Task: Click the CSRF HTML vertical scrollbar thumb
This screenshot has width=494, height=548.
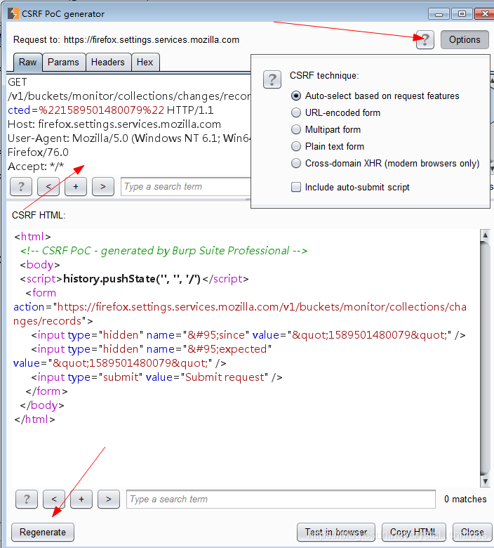Action: pyautogui.click(x=485, y=358)
